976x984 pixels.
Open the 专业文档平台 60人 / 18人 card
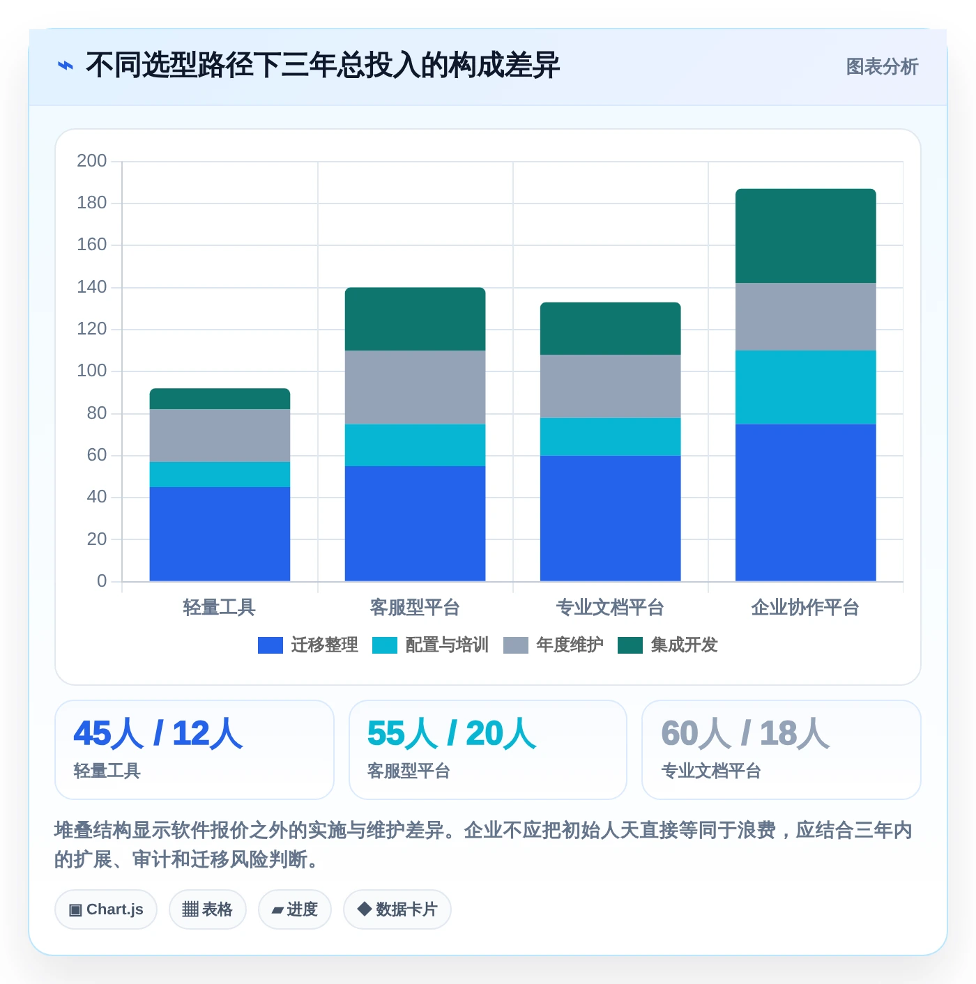coord(781,750)
